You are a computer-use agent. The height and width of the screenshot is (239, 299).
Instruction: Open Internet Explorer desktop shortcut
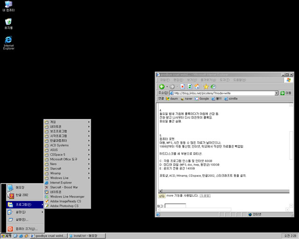tap(8, 43)
